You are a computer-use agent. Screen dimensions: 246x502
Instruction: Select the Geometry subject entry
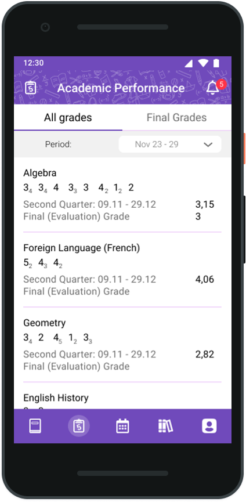coord(122,346)
